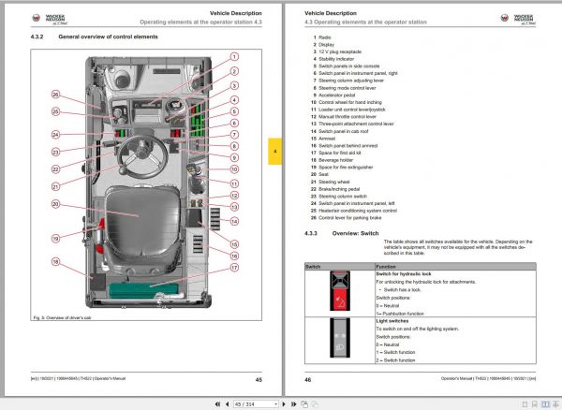Click the light switch image in table
Viewport: 562px width, 410px height.
[340, 338]
